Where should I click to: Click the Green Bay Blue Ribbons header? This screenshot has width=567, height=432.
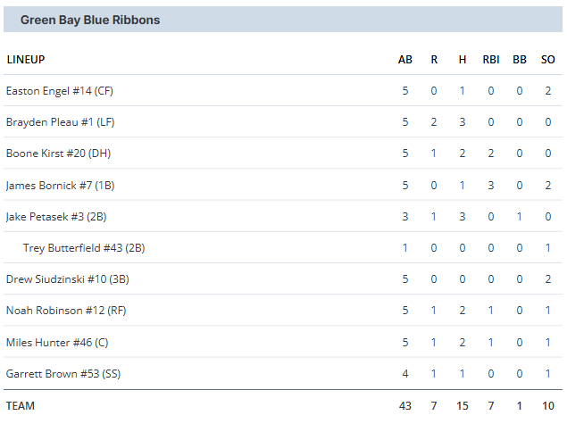(x=90, y=20)
